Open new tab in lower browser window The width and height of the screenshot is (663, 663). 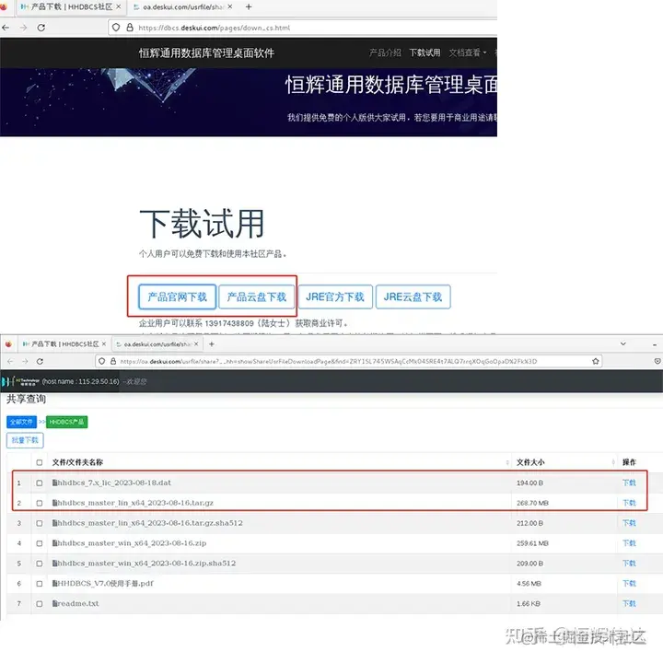click(212, 344)
